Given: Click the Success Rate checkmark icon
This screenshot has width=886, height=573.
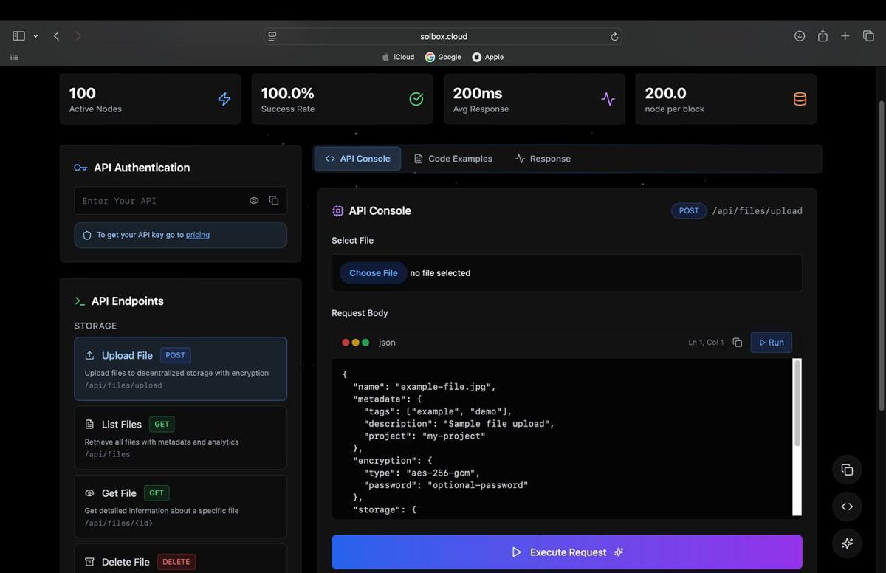Looking at the screenshot, I should 416,99.
